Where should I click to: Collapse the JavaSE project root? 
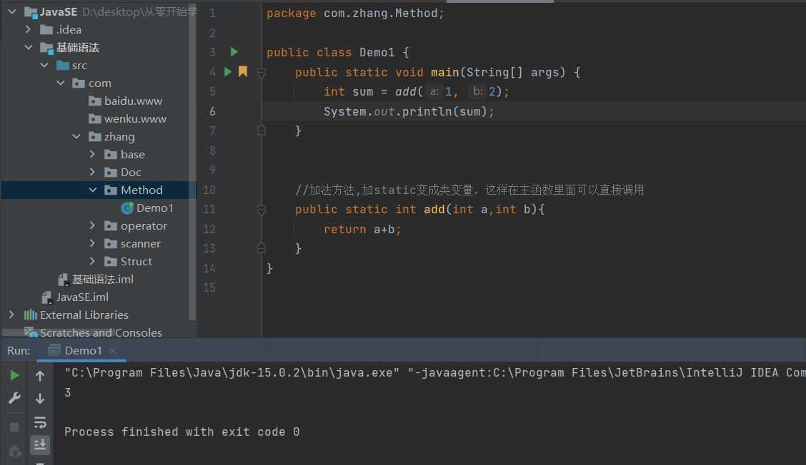(12, 11)
